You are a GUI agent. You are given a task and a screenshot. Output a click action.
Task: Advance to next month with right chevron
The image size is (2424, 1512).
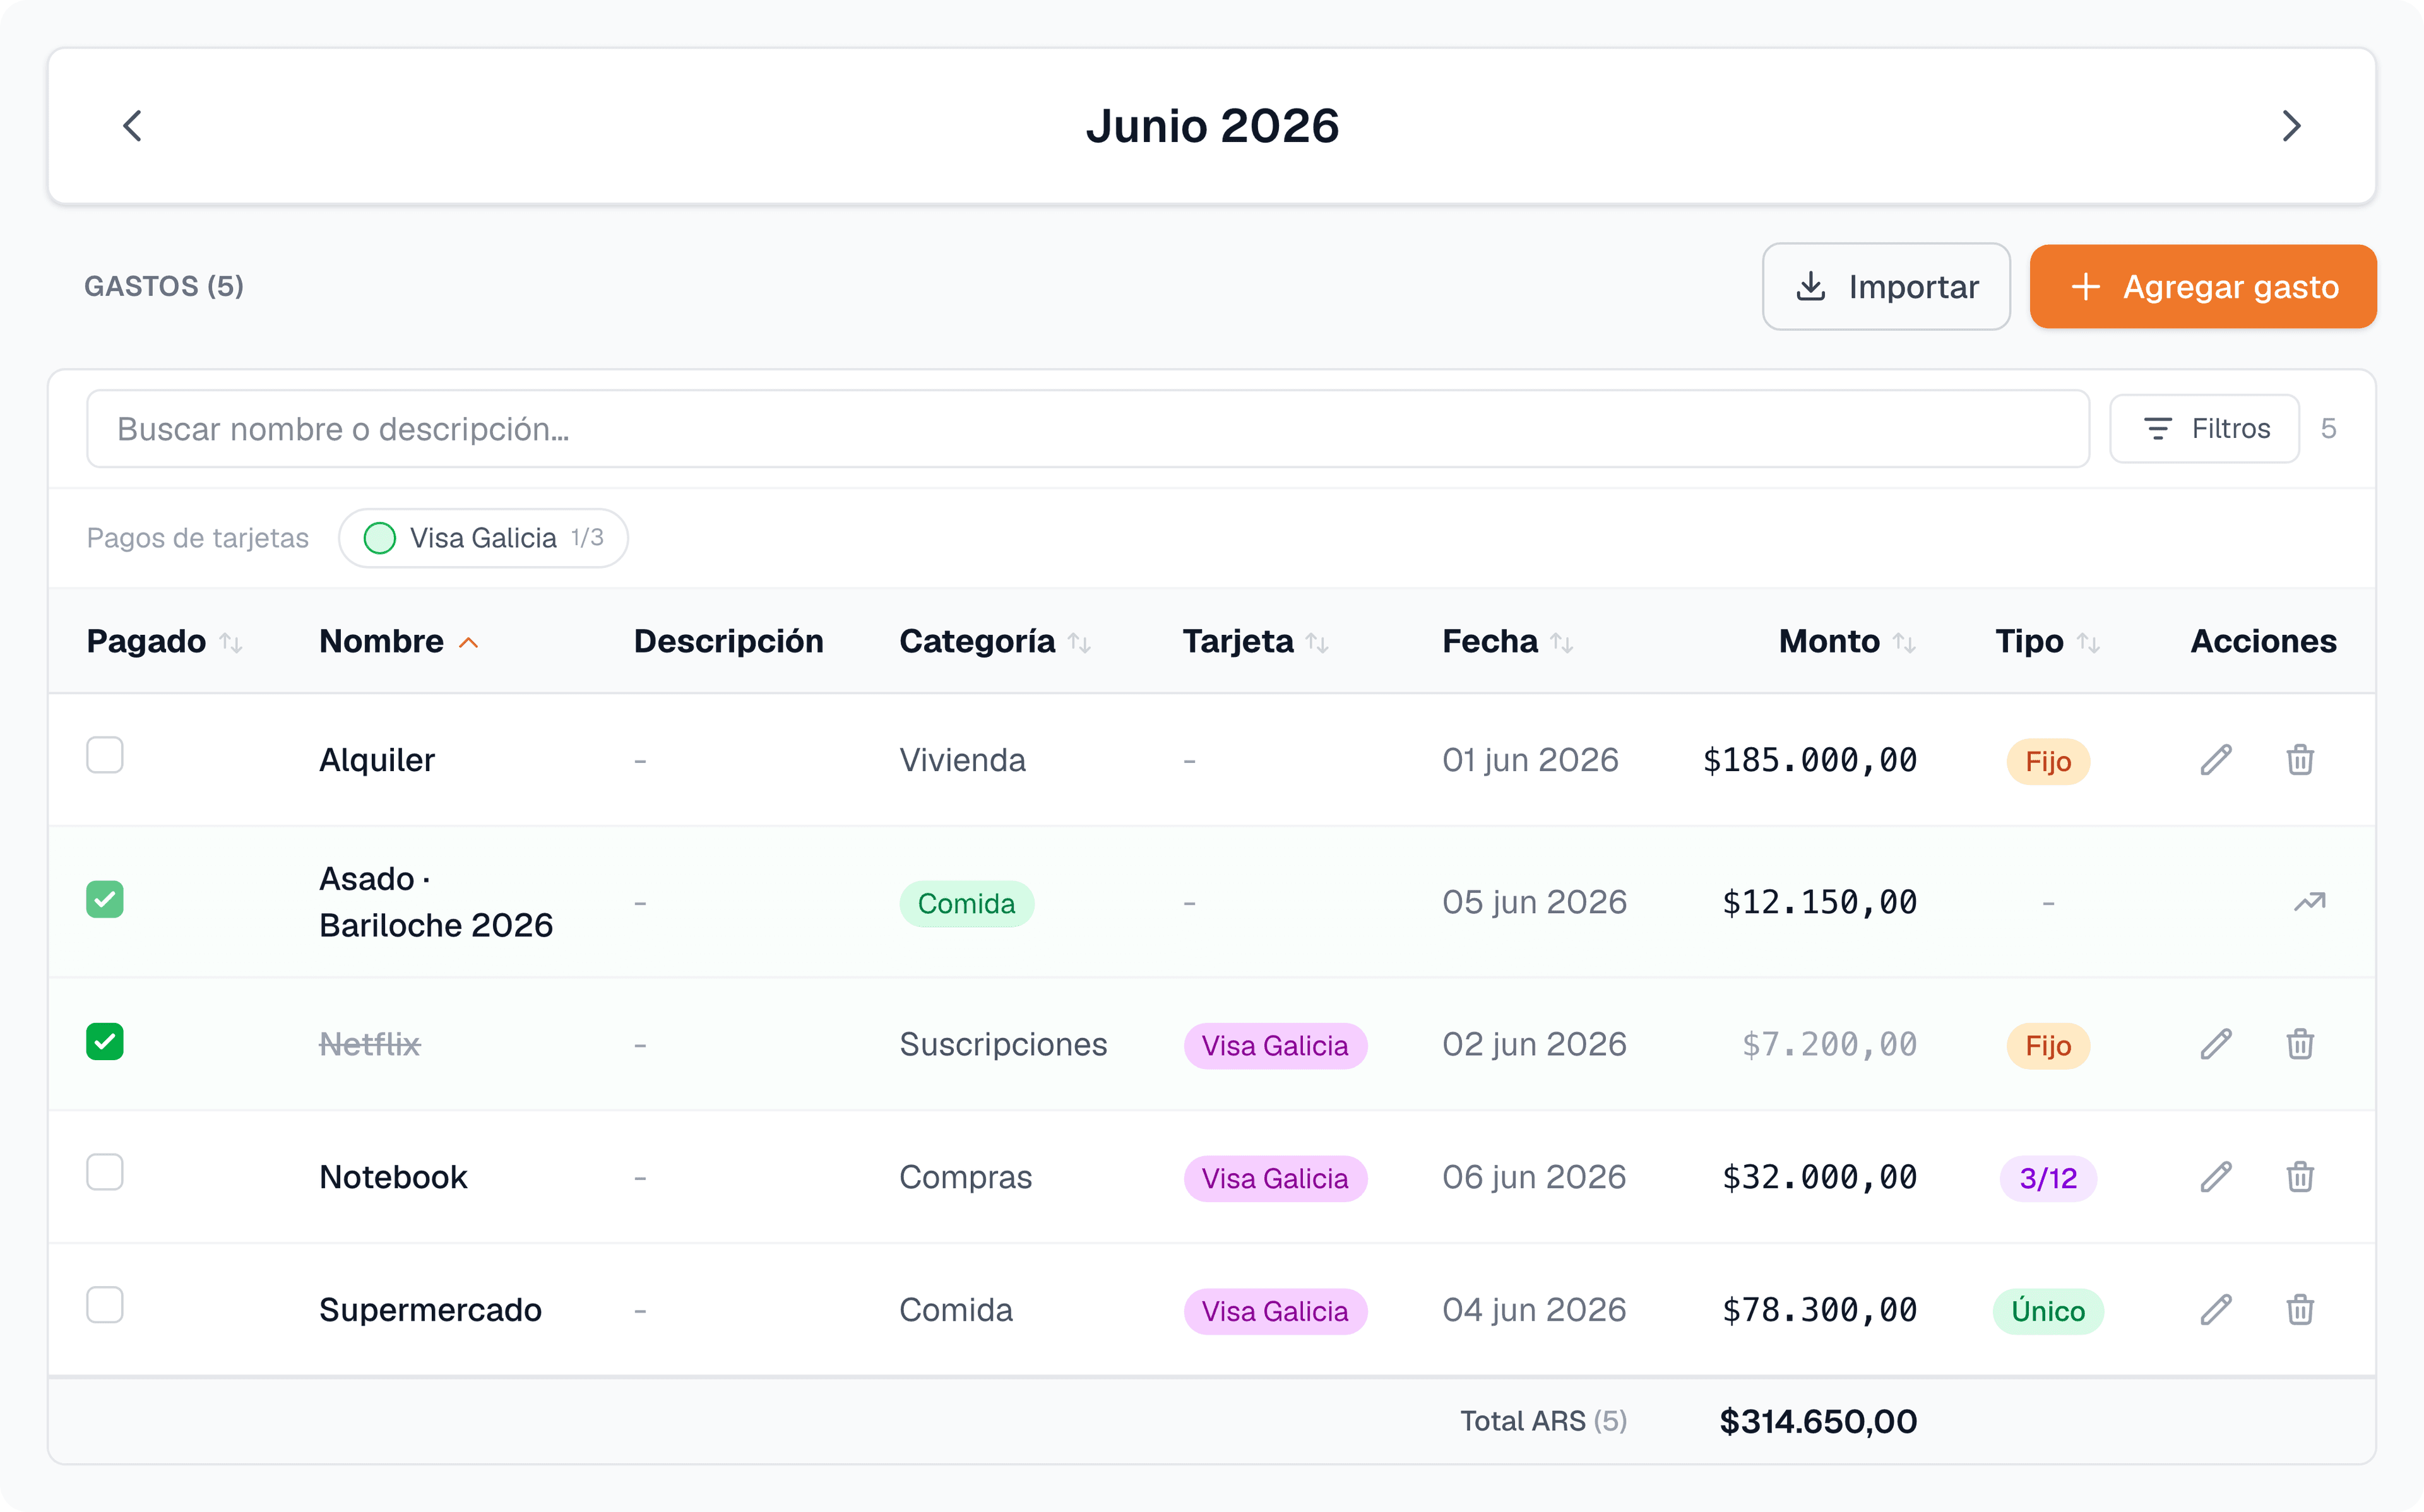pos(2291,126)
